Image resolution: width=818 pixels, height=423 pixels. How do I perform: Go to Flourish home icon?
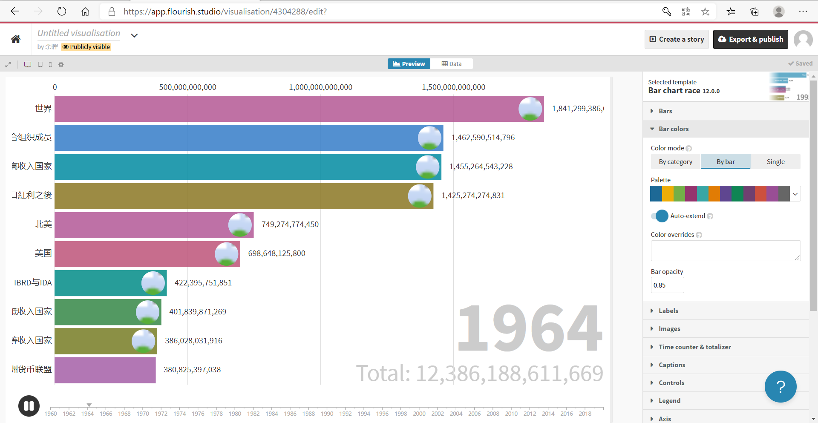16,39
